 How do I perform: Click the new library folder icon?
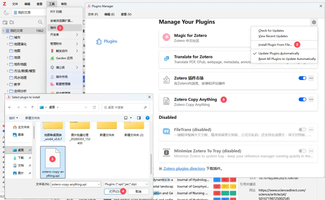coord(12,22)
